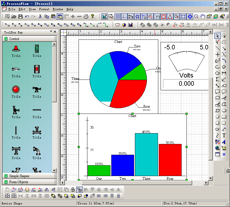Expand the Control category
The height and width of the screenshot is (207, 230).
click(29, 39)
